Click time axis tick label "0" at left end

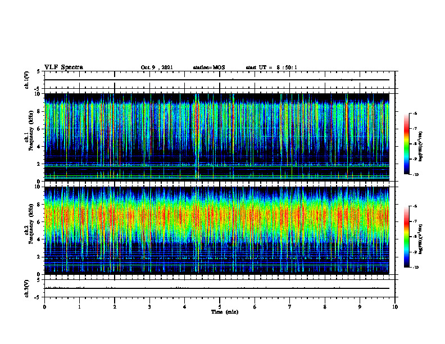44,307
